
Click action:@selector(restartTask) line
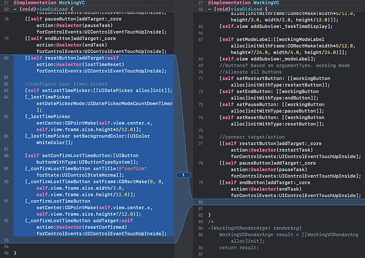[x=272, y=150]
